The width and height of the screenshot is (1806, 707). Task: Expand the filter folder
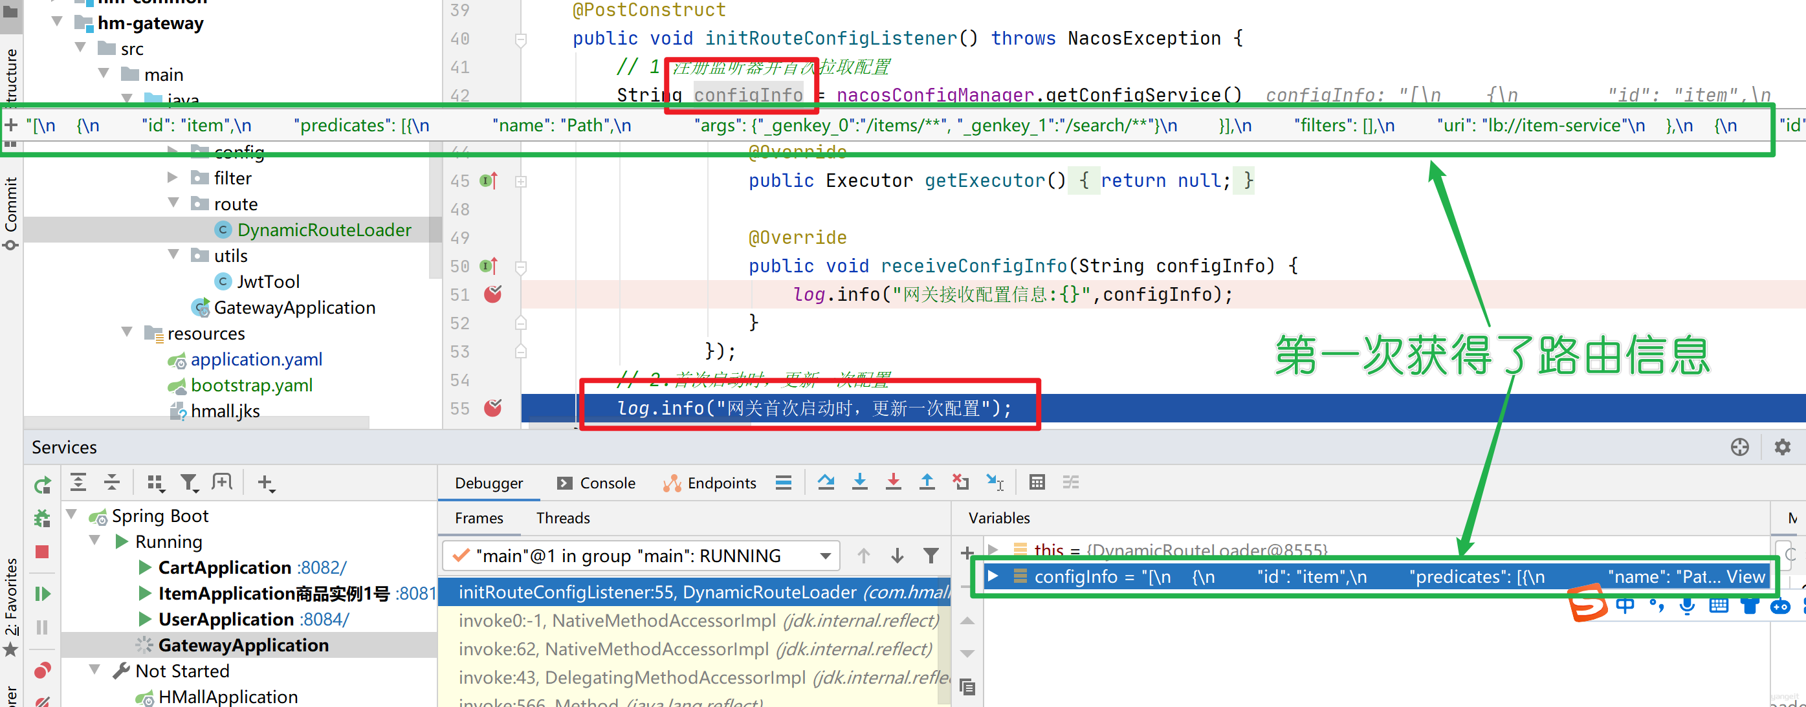click(x=173, y=177)
